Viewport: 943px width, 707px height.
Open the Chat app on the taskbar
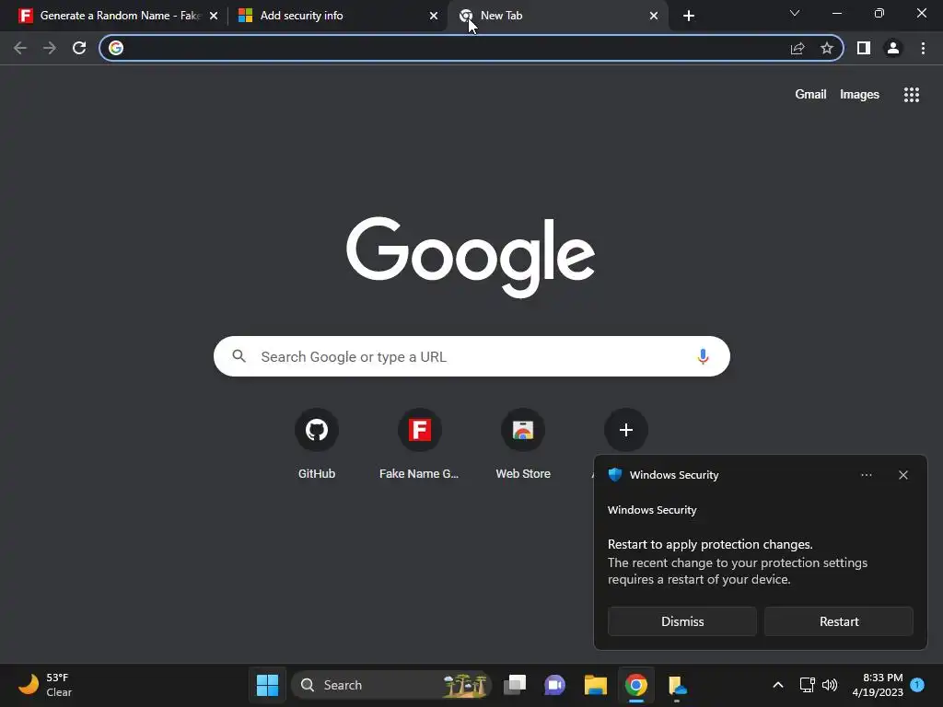pyautogui.click(x=554, y=685)
